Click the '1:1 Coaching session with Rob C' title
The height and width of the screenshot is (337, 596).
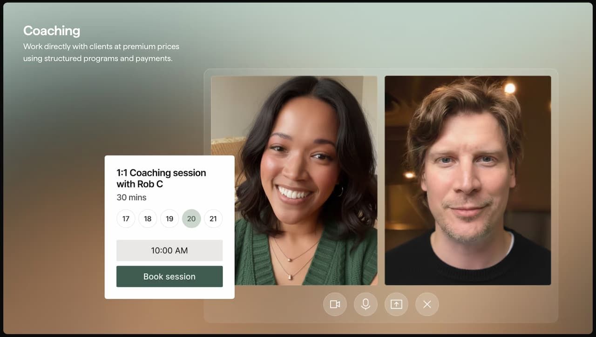(x=161, y=178)
